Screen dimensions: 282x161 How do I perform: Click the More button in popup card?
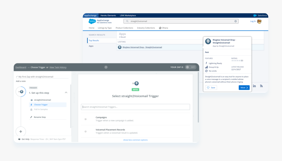(244, 88)
